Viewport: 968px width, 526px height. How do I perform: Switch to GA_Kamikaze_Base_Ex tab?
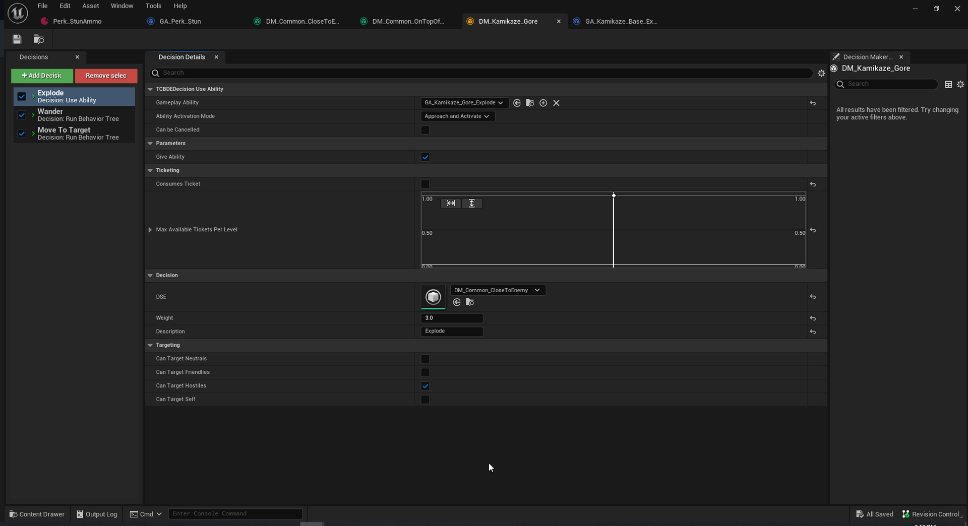[621, 21]
